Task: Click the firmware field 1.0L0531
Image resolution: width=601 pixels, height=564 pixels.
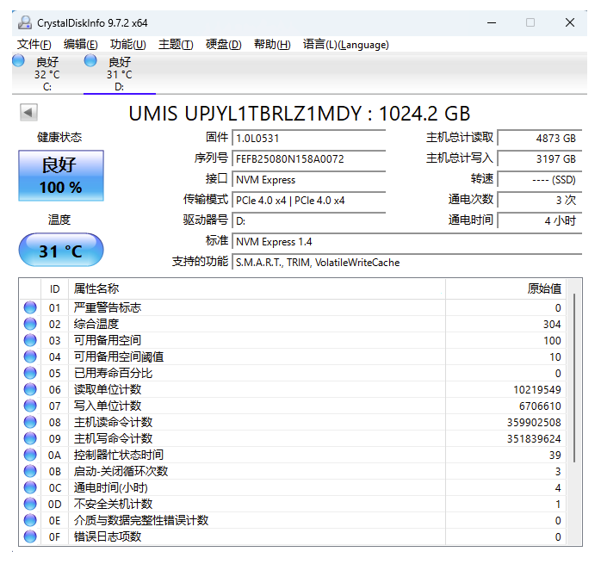Action: [x=308, y=138]
